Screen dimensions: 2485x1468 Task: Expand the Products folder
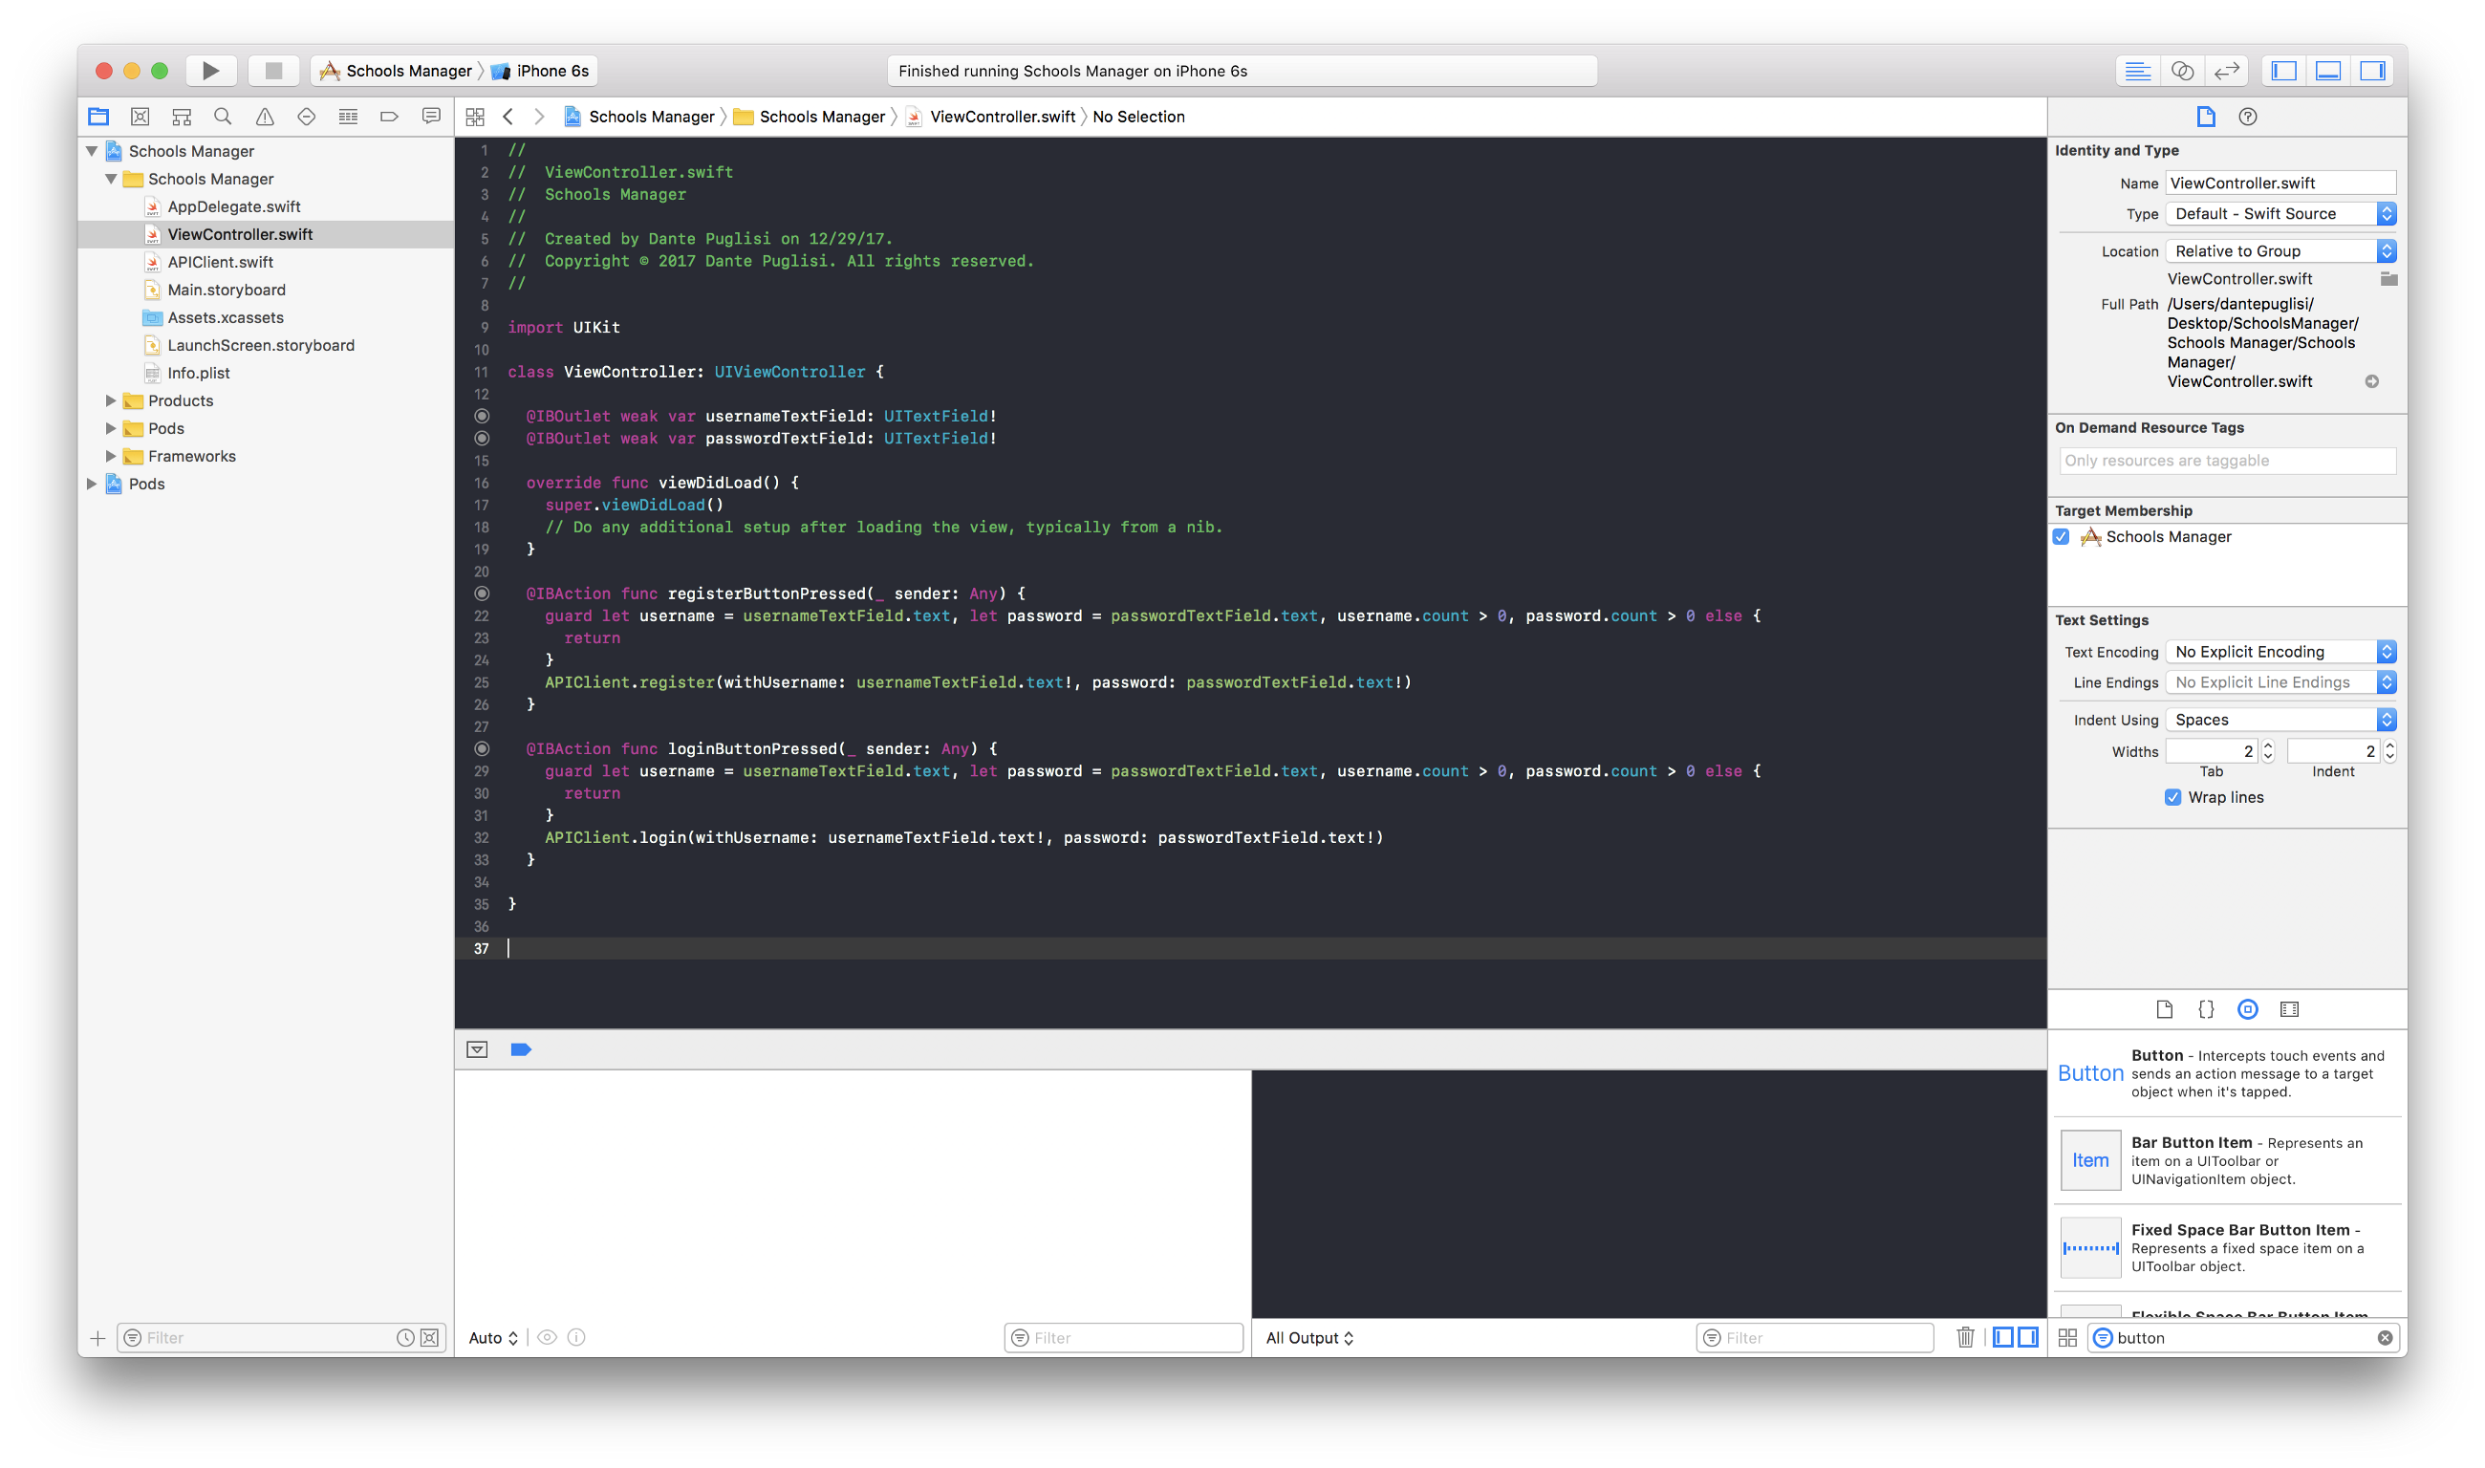tap(111, 400)
